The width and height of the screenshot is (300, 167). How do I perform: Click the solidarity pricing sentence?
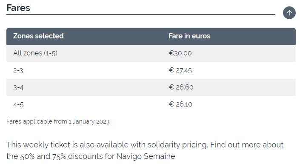click(107, 145)
